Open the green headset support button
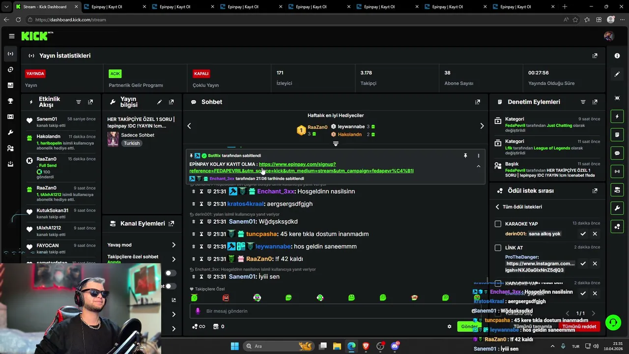 (x=613, y=323)
